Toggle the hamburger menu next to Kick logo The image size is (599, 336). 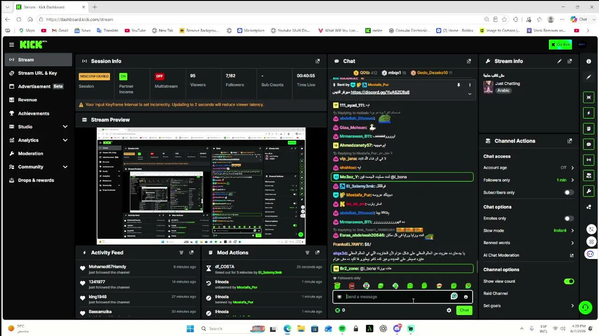pyautogui.click(x=11, y=45)
